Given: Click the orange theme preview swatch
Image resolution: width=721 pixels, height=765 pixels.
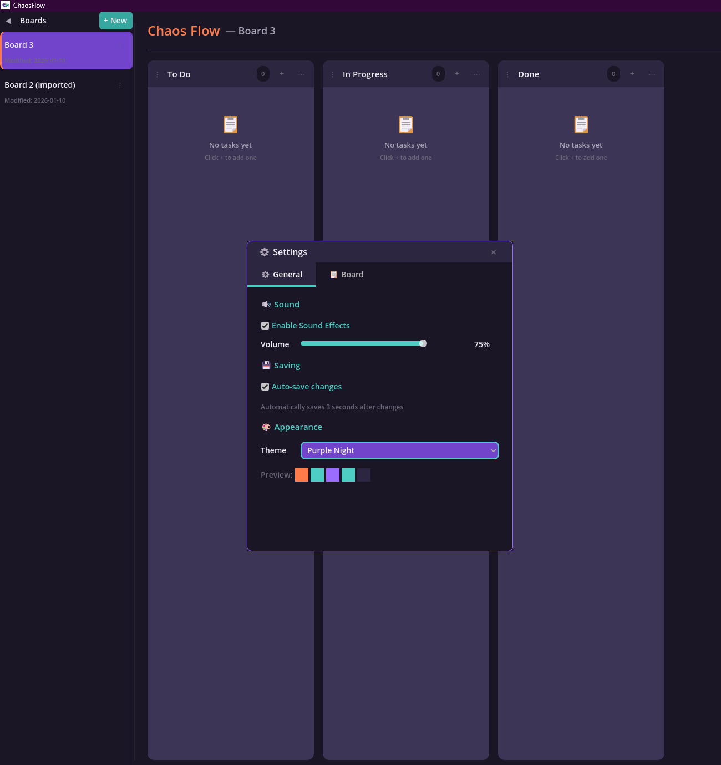Looking at the screenshot, I should (x=302, y=475).
